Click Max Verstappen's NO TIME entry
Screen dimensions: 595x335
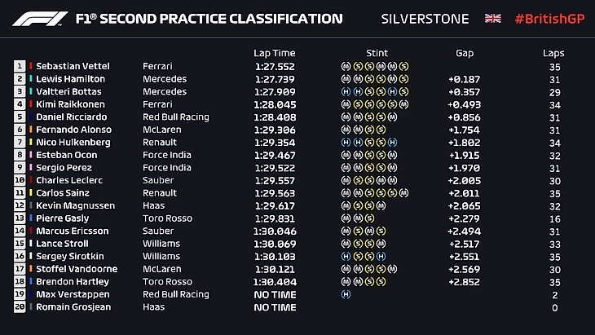click(x=273, y=294)
